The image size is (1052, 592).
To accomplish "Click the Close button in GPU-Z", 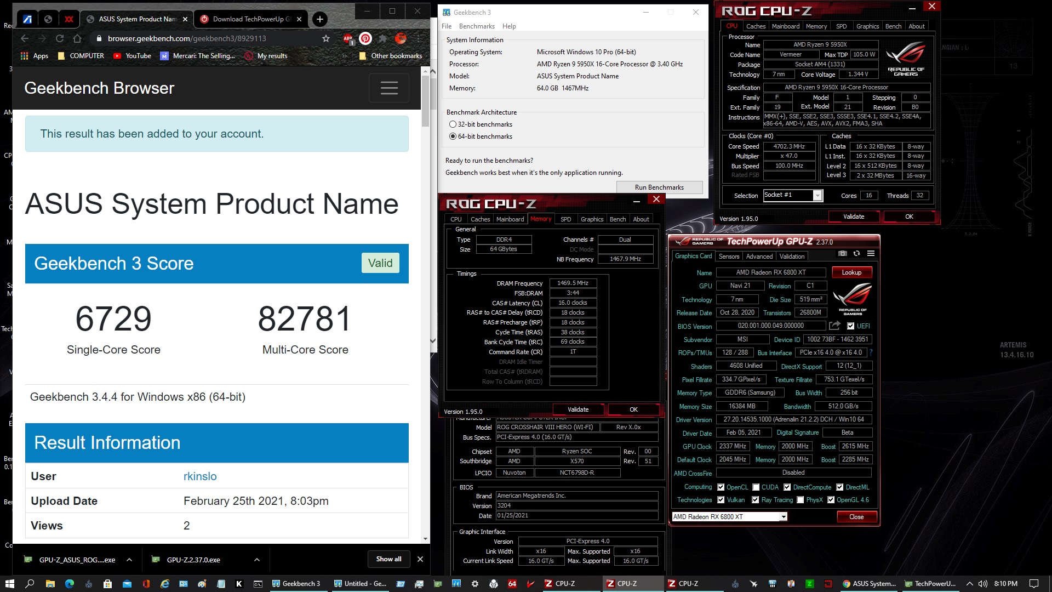I will click(856, 517).
